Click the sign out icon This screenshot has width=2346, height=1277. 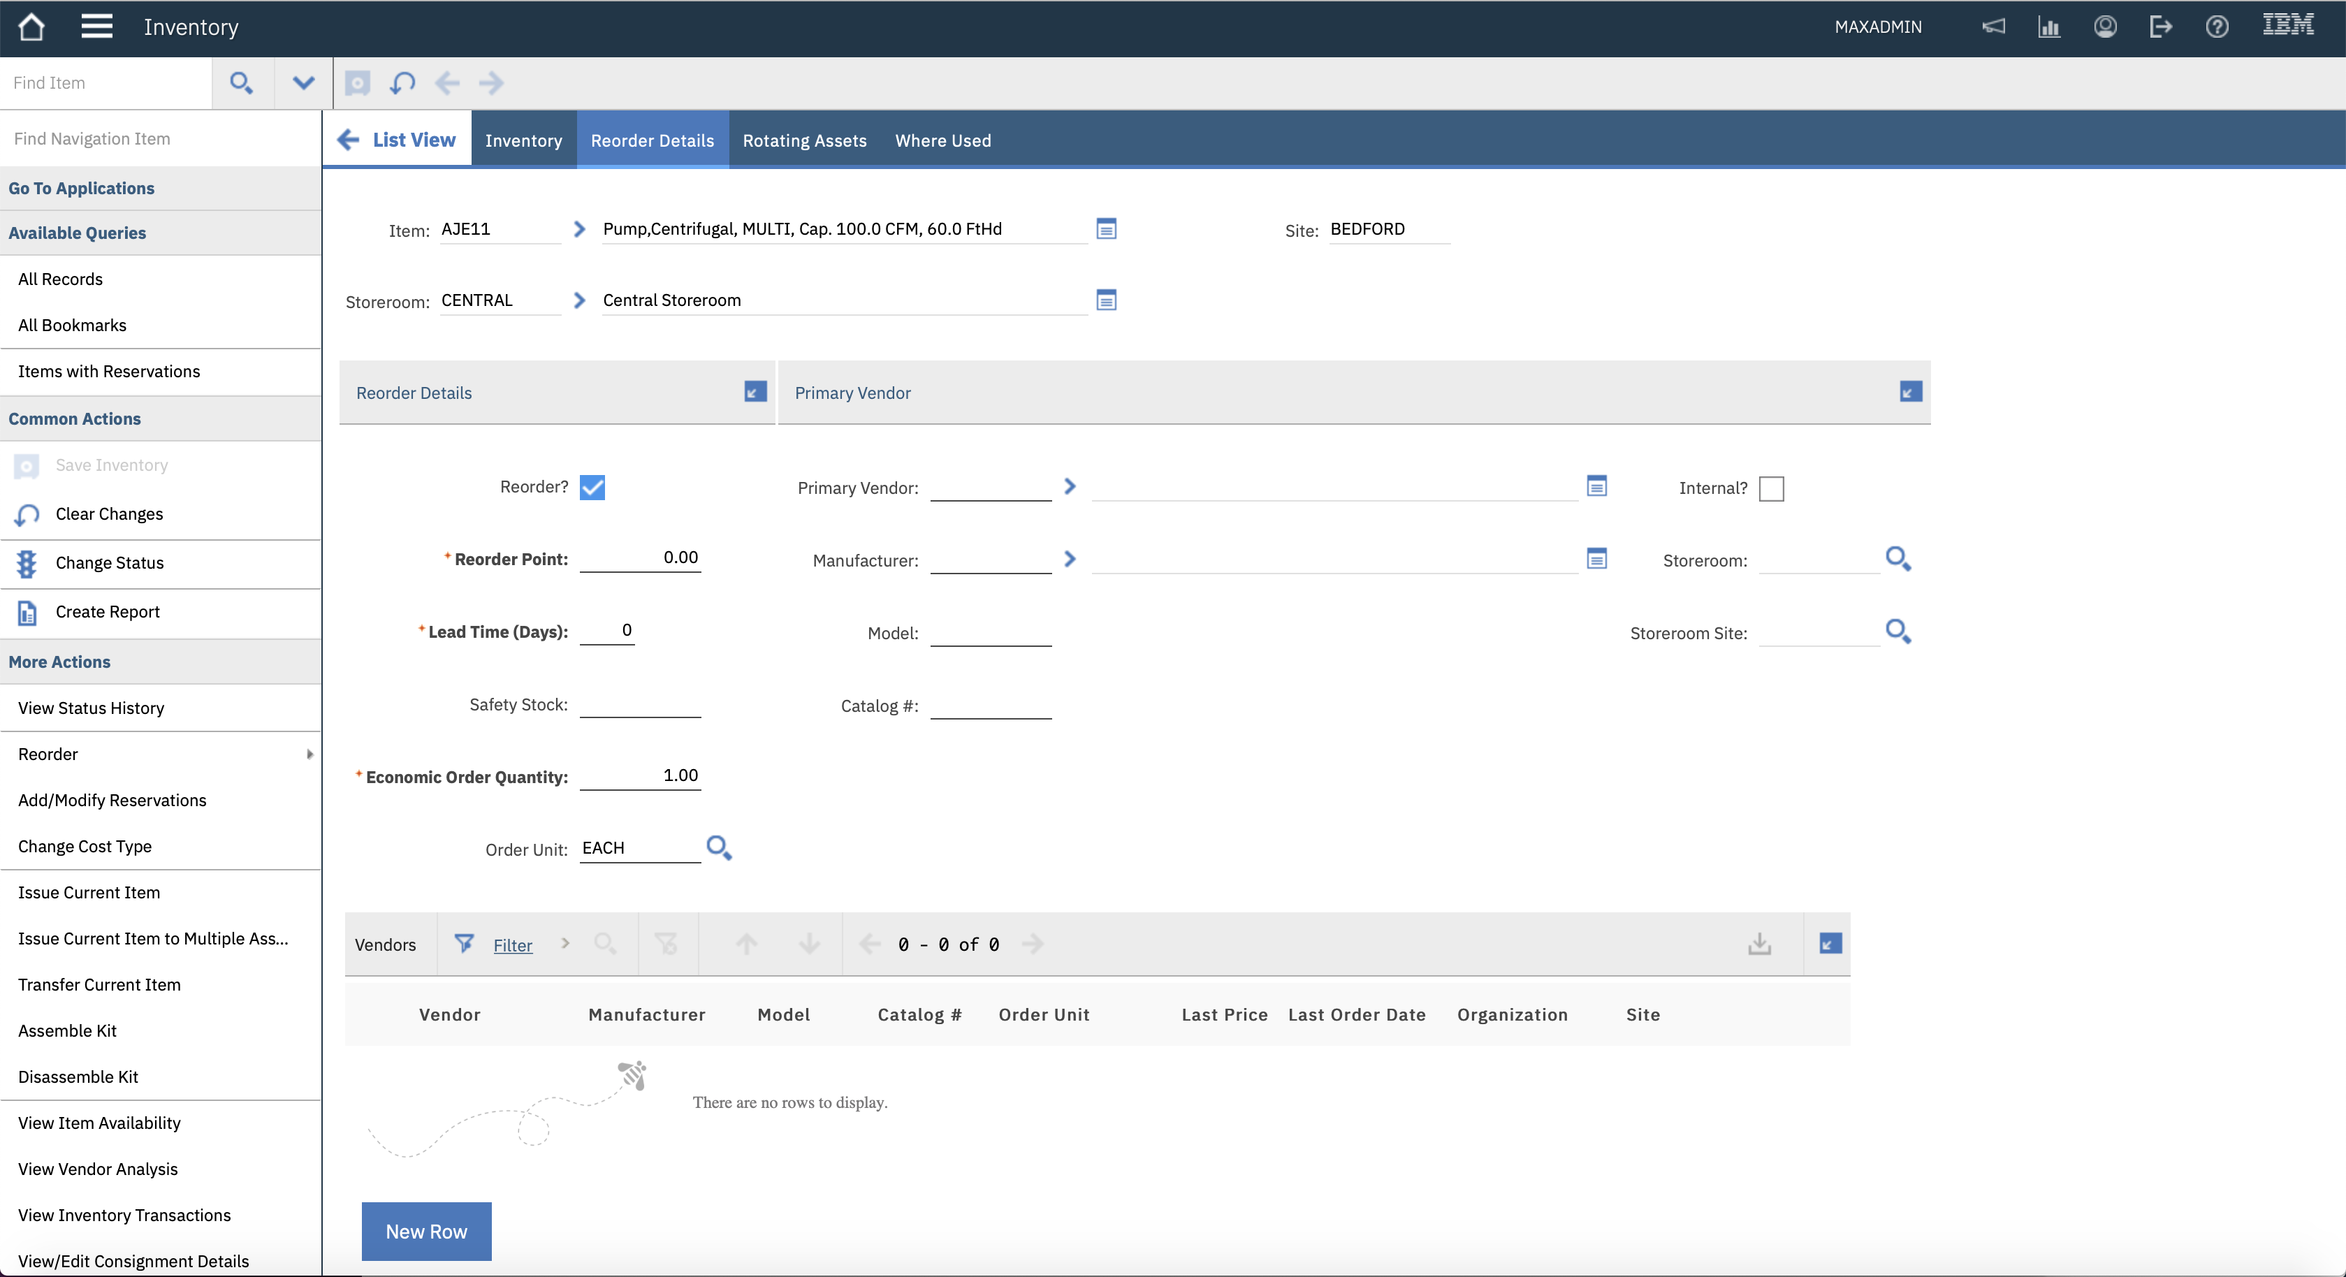pyautogui.click(x=2161, y=27)
